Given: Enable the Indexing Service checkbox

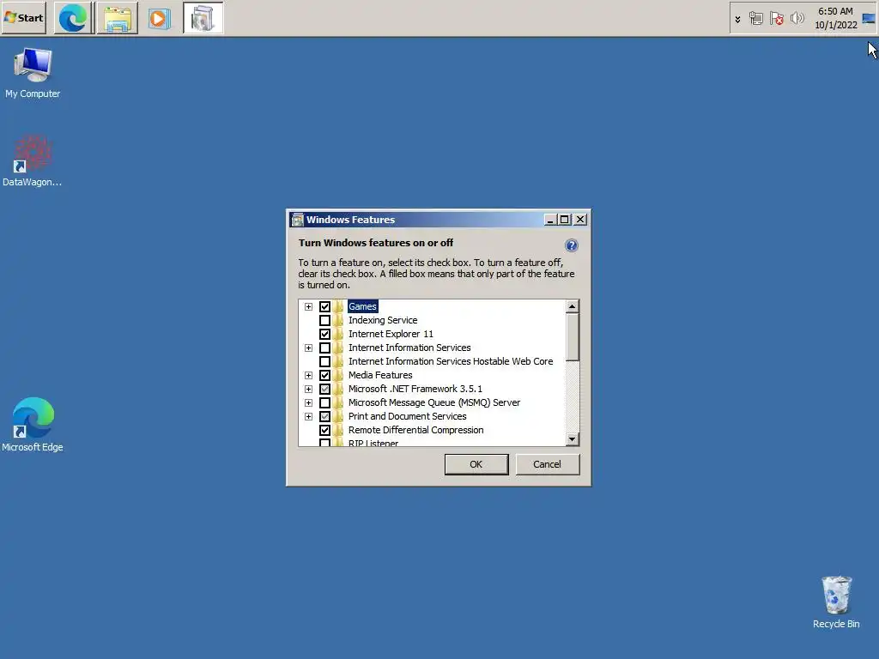Looking at the screenshot, I should tap(324, 321).
